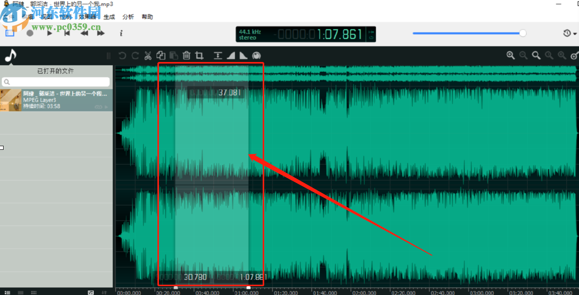Redo the last edit
This screenshot has height=295, width=579.
coord(135,56)
